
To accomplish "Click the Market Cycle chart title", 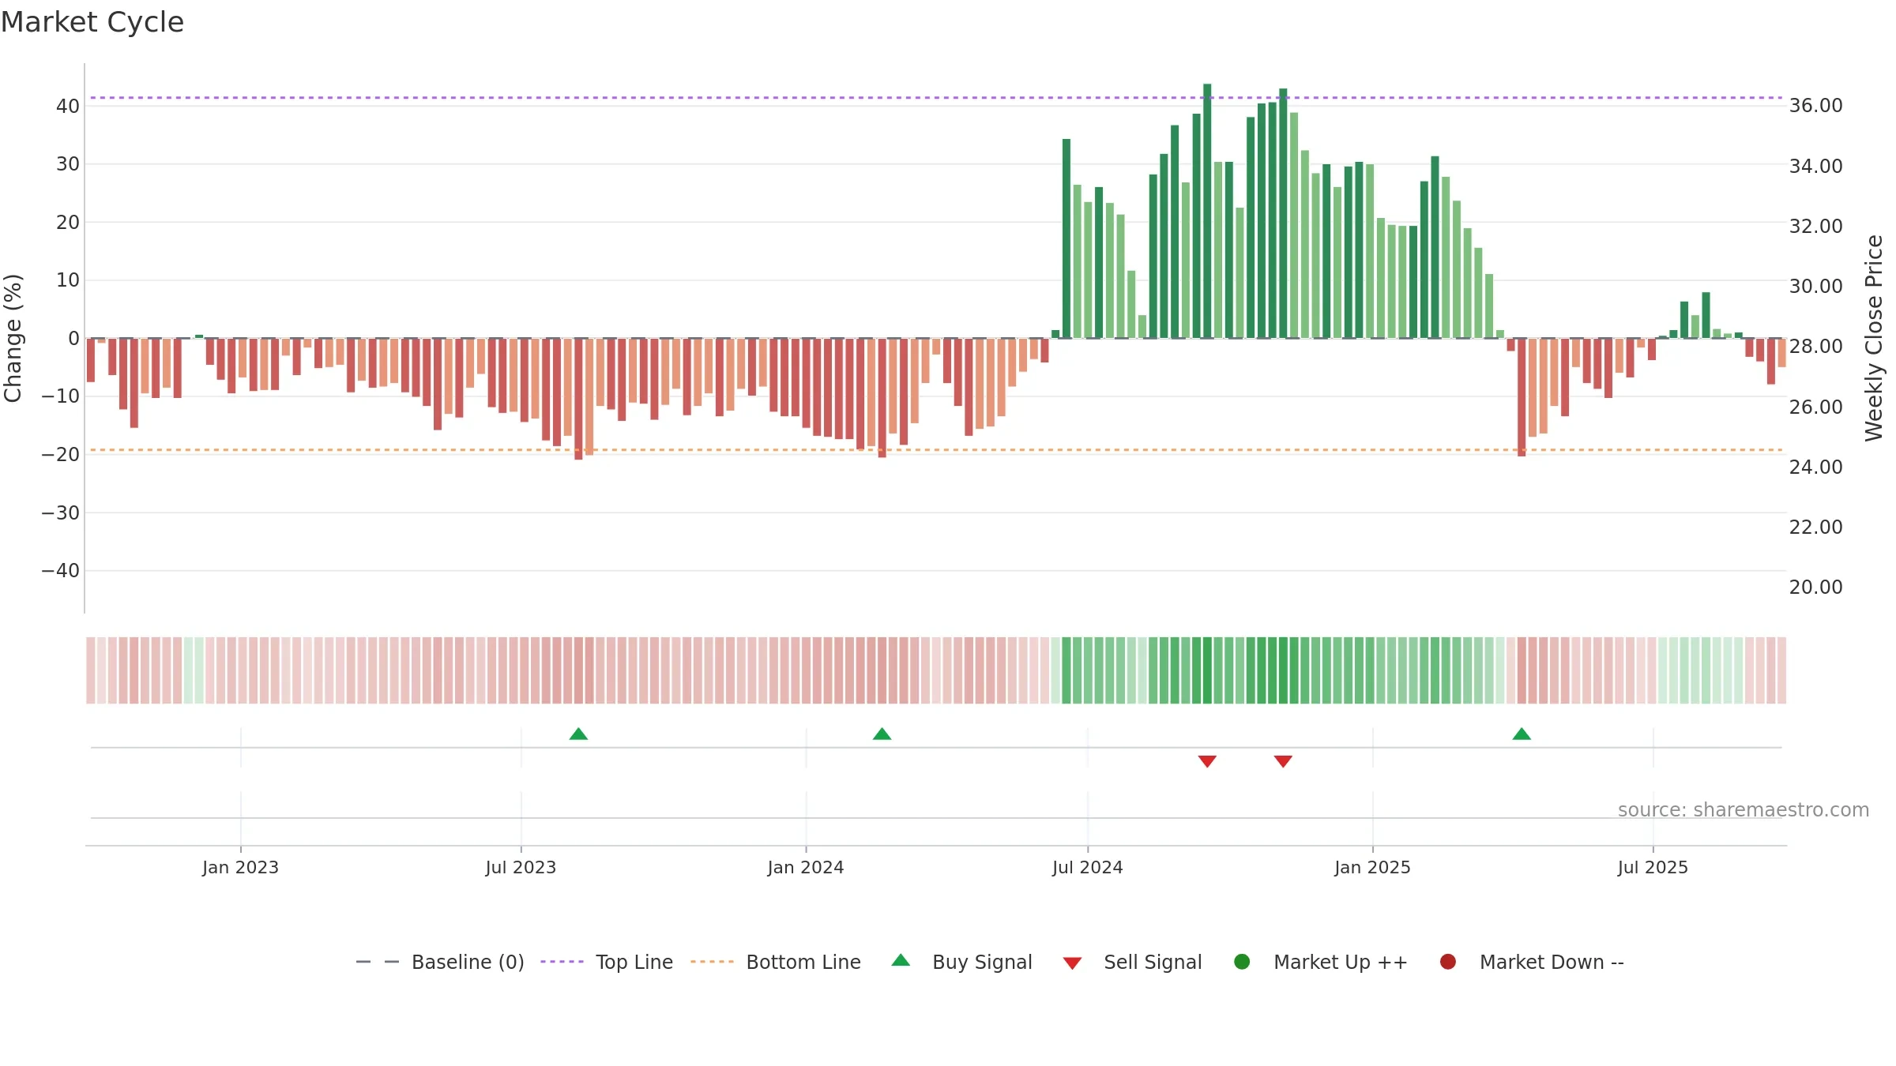I will (92, 22).
